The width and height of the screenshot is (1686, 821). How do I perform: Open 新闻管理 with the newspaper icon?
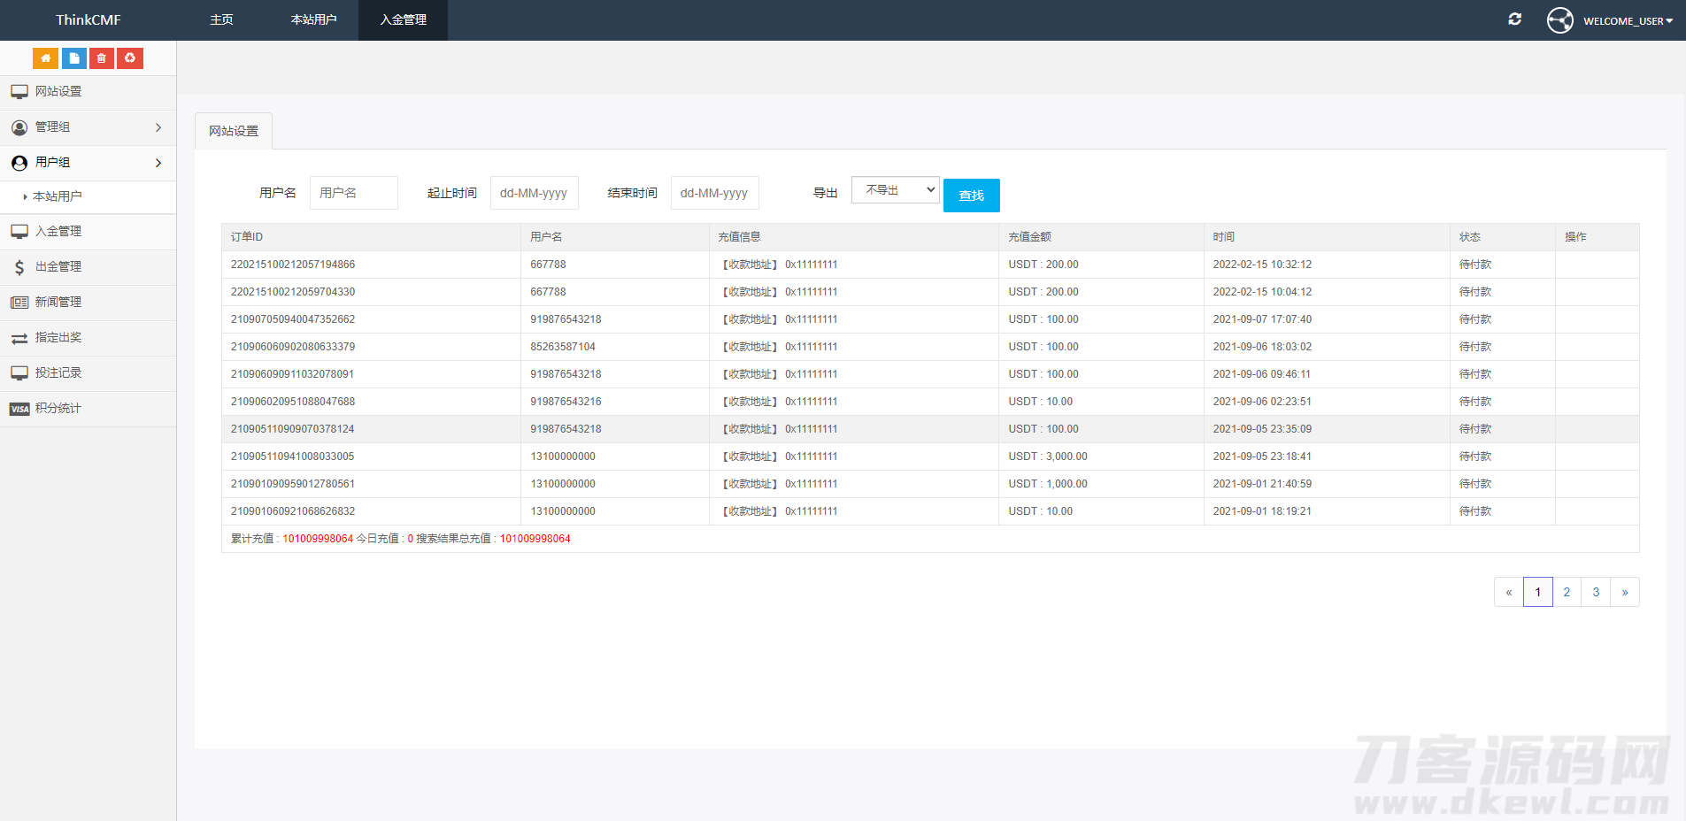58,303
